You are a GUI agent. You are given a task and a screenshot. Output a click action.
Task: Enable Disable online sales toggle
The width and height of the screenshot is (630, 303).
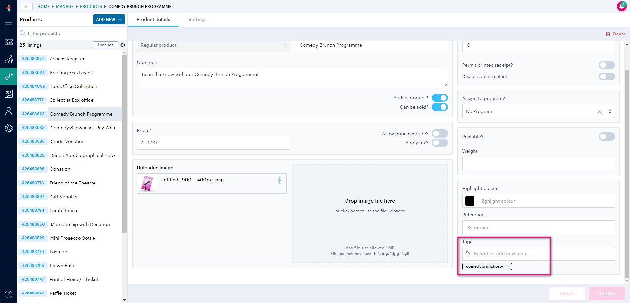click(607, 76)
